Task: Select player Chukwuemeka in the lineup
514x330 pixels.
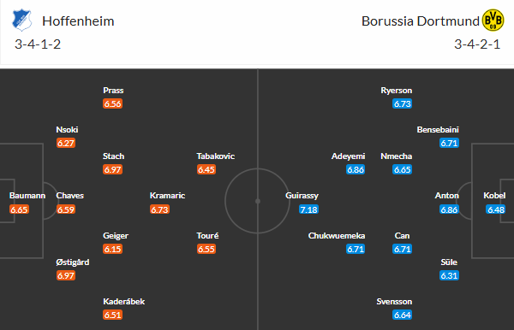Action: pyautogui.click(x=337, y=235)
